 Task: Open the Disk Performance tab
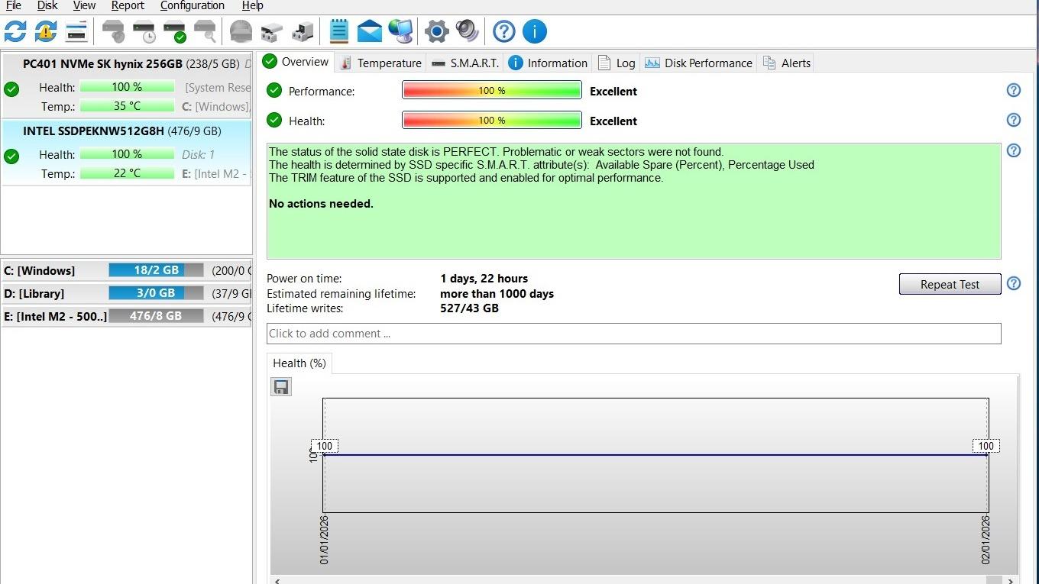pyautogui.click(x=699, y=63)
